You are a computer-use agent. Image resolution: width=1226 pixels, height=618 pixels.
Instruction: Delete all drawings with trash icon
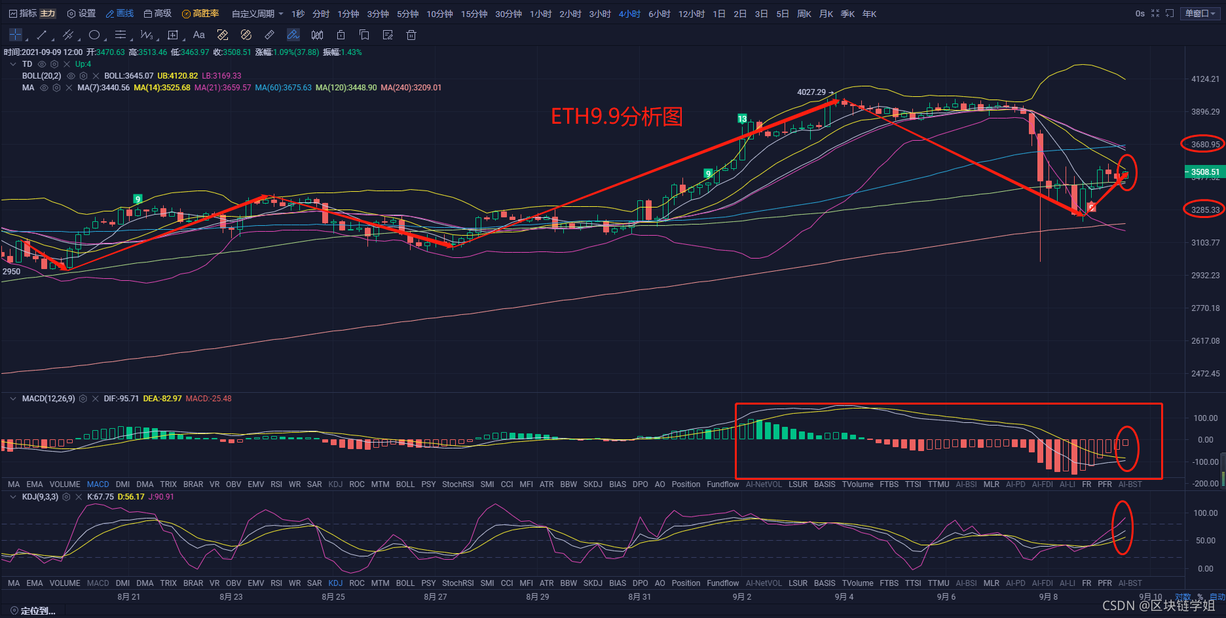click(411, 35)
